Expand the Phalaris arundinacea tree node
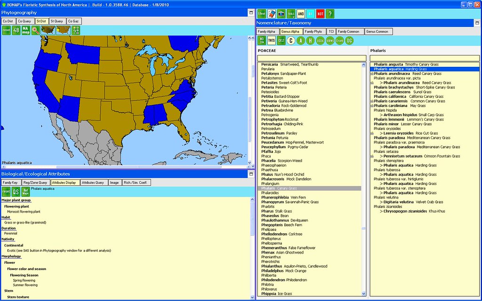Screen dimensions: 482x301 pos(372,74)
